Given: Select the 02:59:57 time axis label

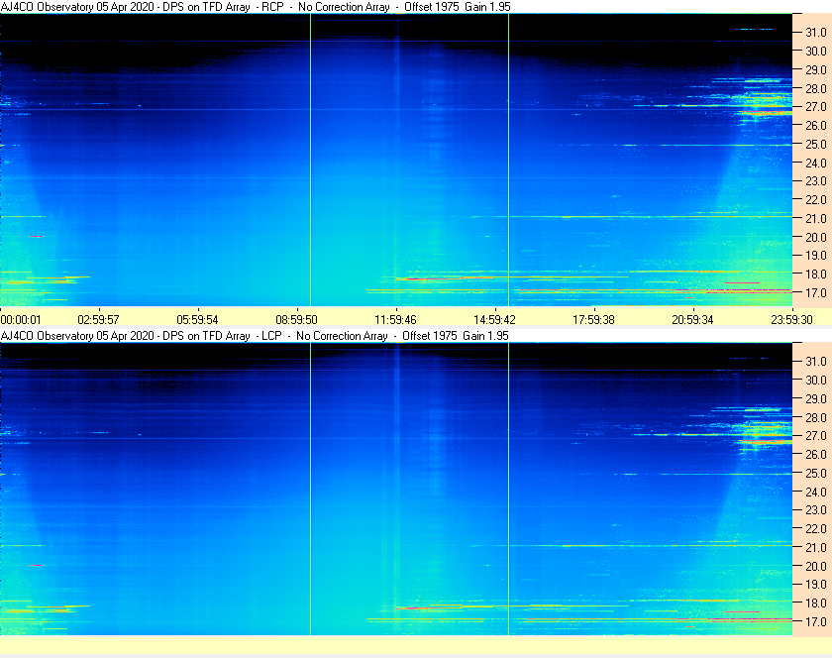Looking at the screenshot, I should pos(99,320).
